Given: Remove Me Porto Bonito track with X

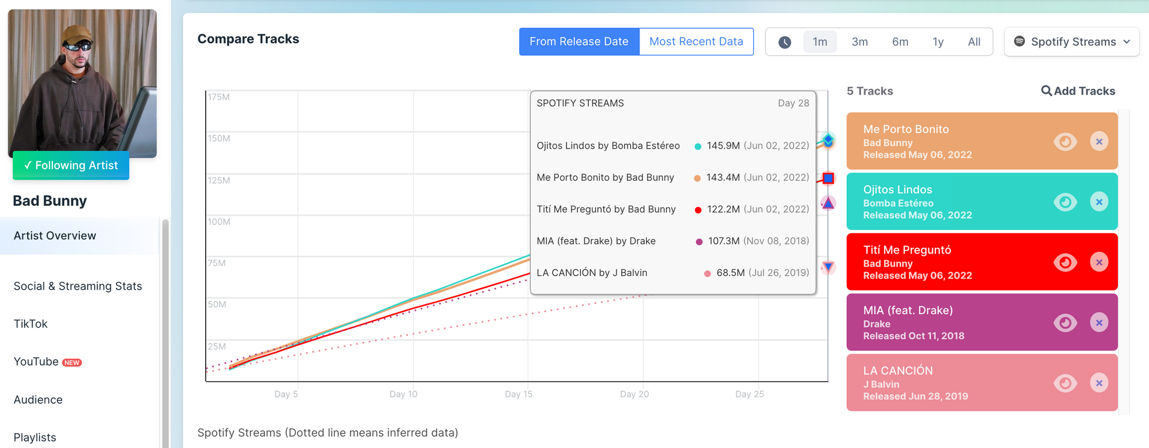Looking at the screenshot, I should [x=1099, y=142].
